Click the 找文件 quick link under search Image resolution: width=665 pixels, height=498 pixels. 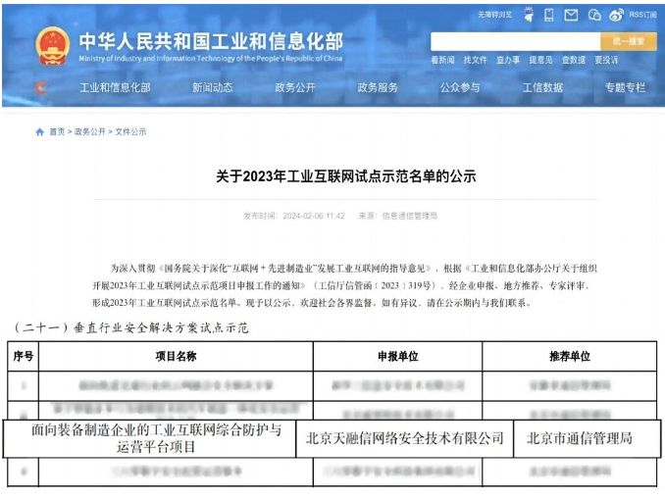[475, 60]
